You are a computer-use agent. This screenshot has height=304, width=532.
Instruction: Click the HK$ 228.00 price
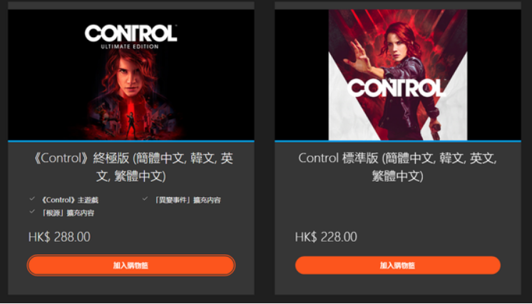pyautogui.click(x=326, y=237)
